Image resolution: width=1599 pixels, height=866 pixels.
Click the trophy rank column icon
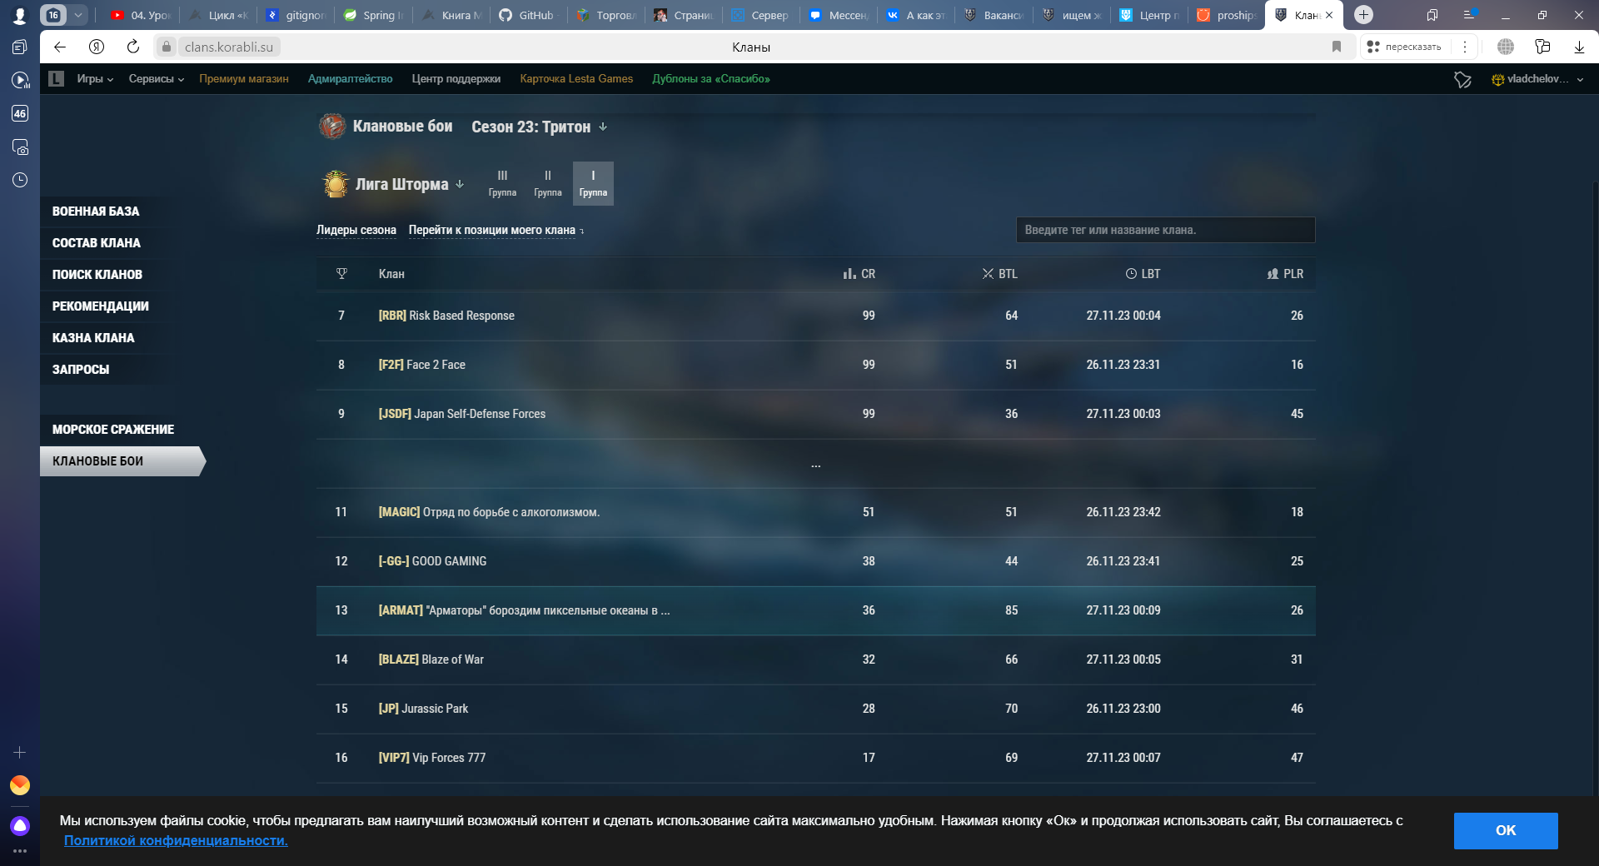click(341, 274)
